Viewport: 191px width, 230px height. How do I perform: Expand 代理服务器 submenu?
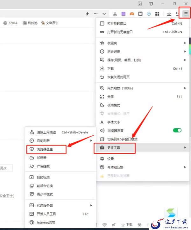[x=60, y=205]
